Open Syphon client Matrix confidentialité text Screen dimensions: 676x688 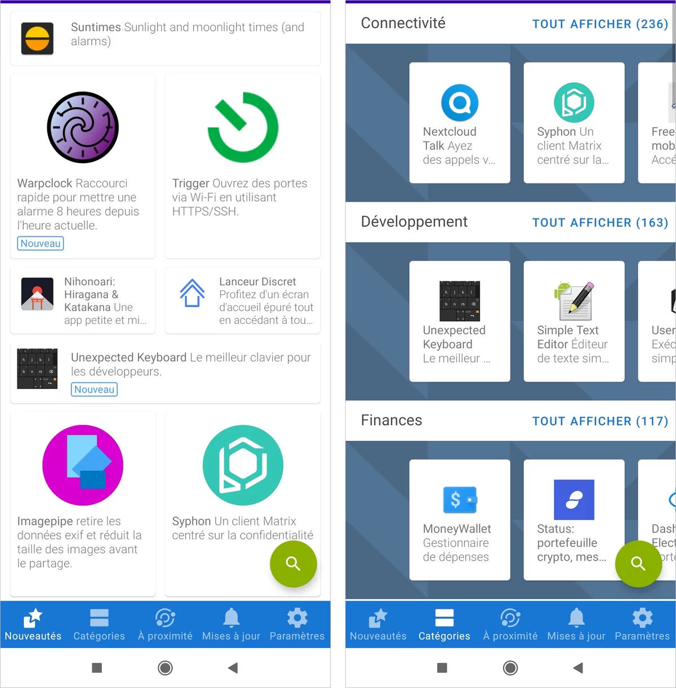243,528
